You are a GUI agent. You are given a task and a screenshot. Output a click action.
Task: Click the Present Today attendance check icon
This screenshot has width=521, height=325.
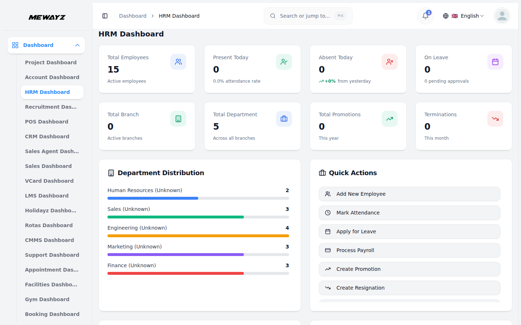click(x=284, y=62)
